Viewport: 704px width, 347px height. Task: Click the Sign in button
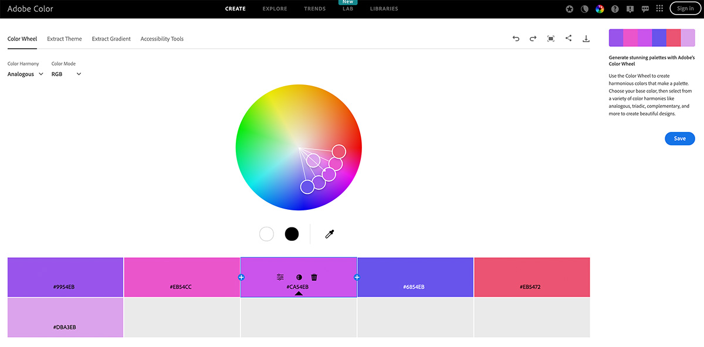(x=685, y=9)
